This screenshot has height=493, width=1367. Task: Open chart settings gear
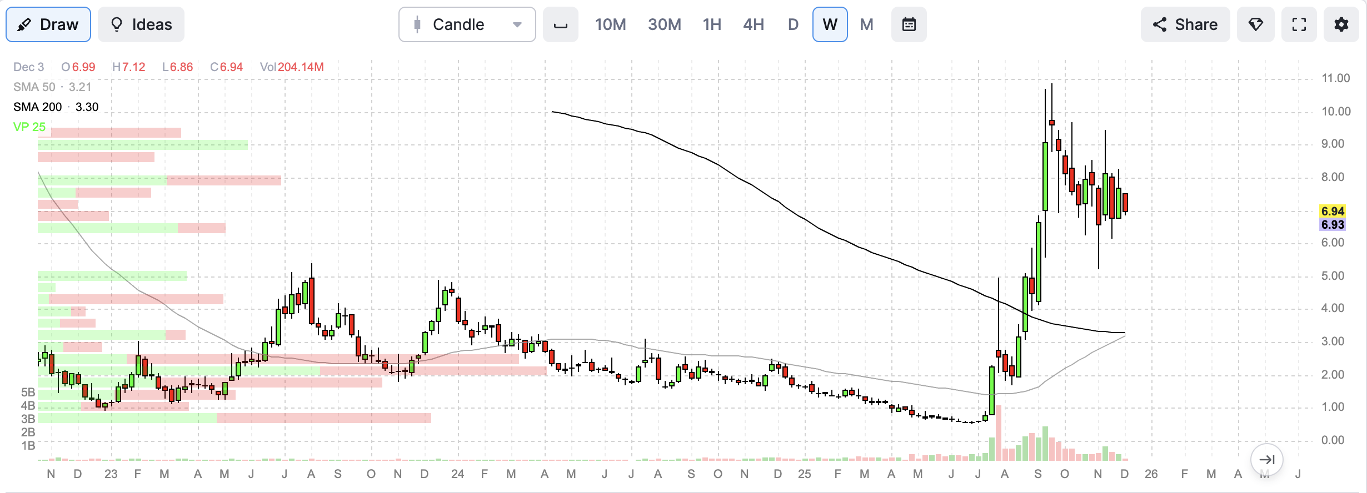(1341, 24)
